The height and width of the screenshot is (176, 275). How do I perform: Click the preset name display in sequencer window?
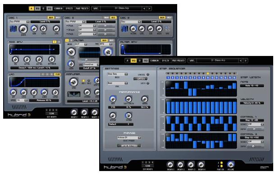point(218,60)
